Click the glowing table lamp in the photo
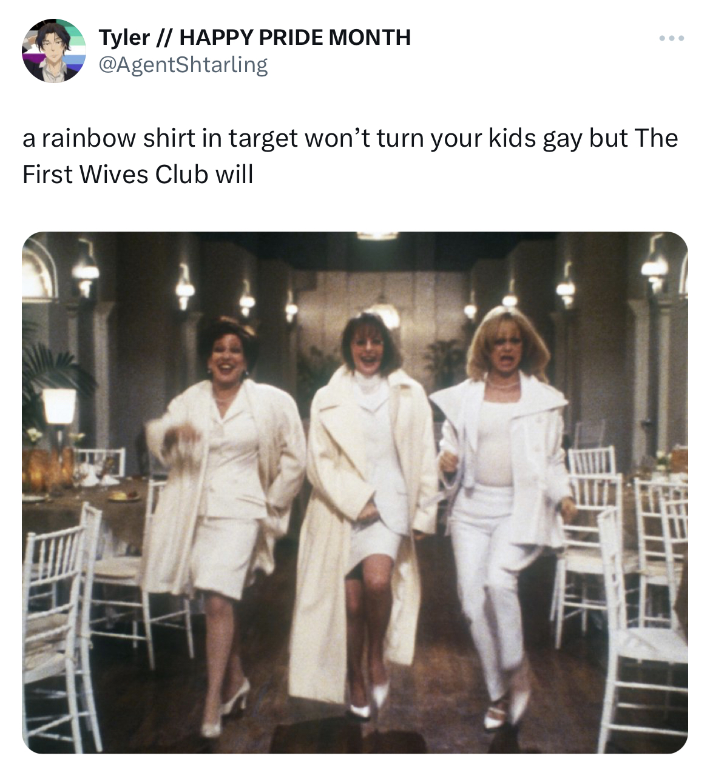Image resolution: width=710 pixels, height=770 pixels. tap(59, 406)
